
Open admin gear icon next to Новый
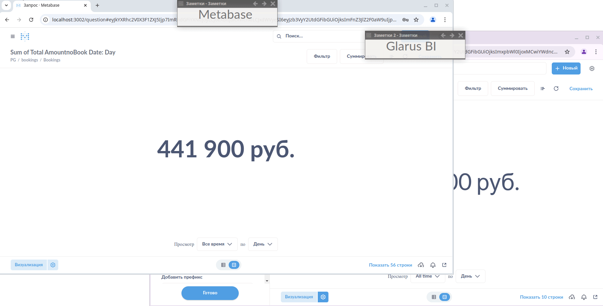pyautogui.click(x=592, y=68)
